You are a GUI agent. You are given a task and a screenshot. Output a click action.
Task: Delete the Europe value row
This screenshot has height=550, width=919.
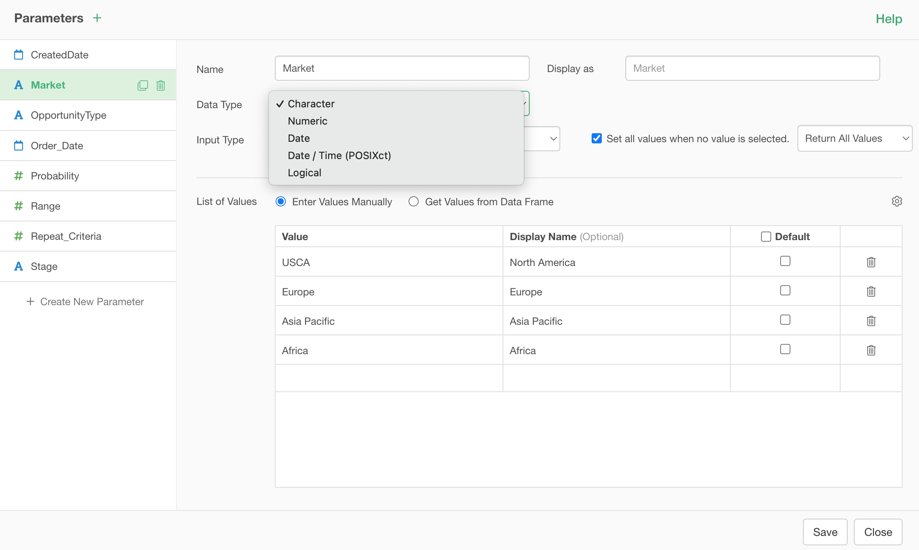click(x=871, y=291)
